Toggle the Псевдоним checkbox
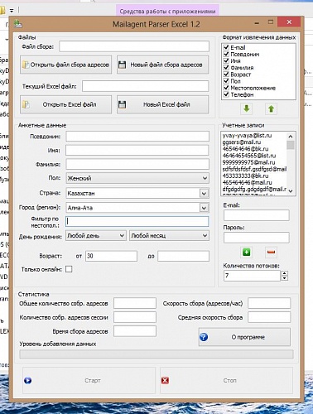Screen dimensions: 313x414 click(x=226, y=54)
